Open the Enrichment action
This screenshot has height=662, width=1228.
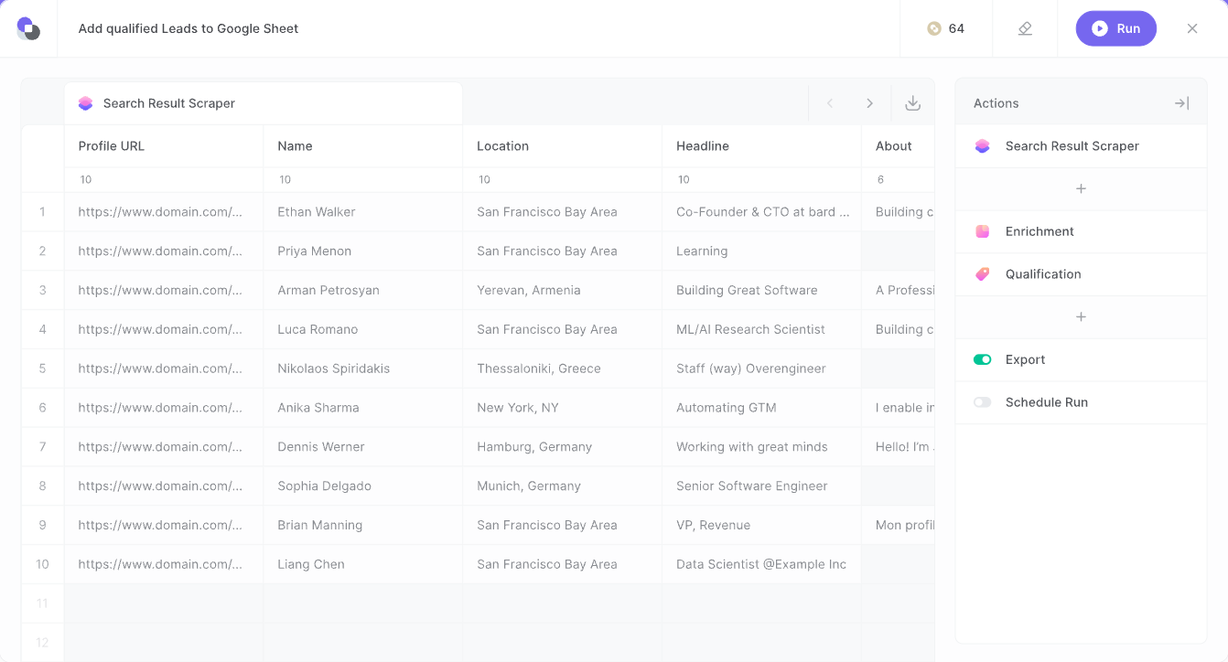click(x=1082, y=231)
